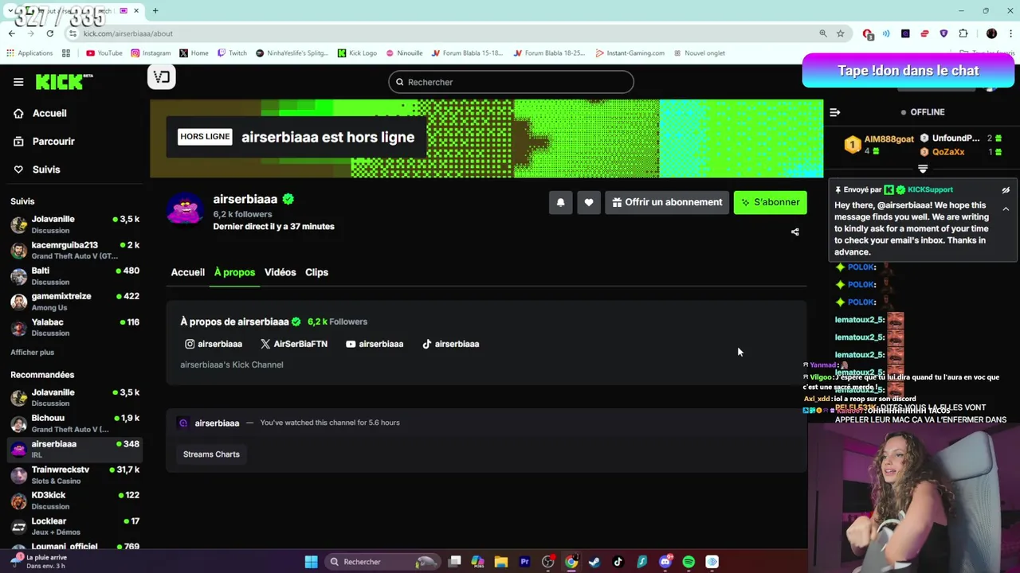Open gamemixtreize channel in the sidebar
This screenshot has height=573, width=1020.
[x=74, y=302]
